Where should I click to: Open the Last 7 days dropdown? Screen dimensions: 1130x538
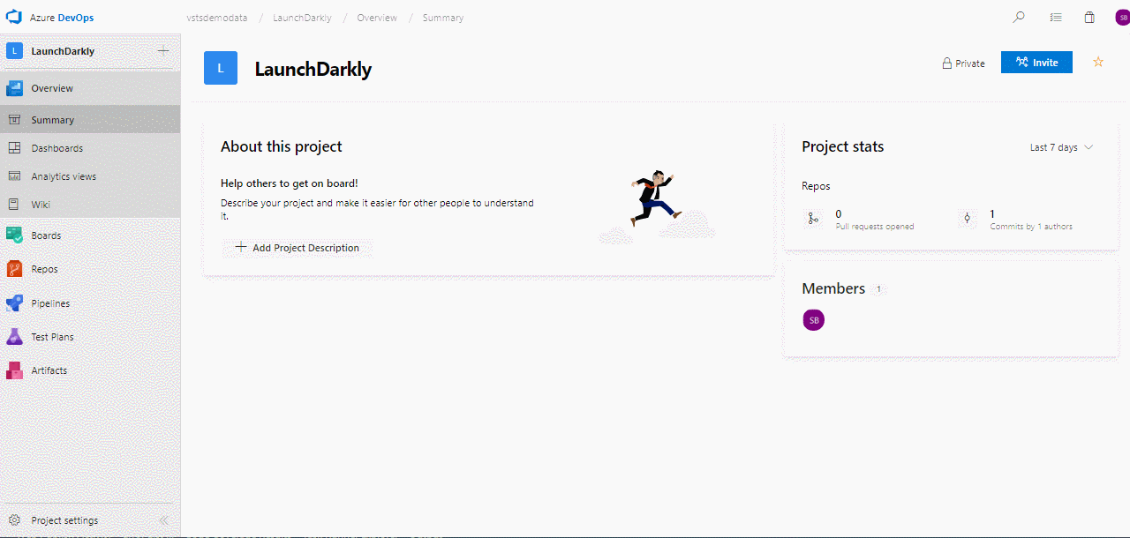click(x=1061, y=147)
